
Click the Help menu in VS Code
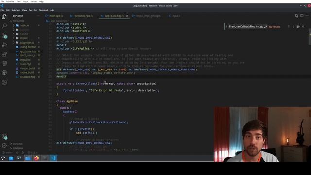52,10
